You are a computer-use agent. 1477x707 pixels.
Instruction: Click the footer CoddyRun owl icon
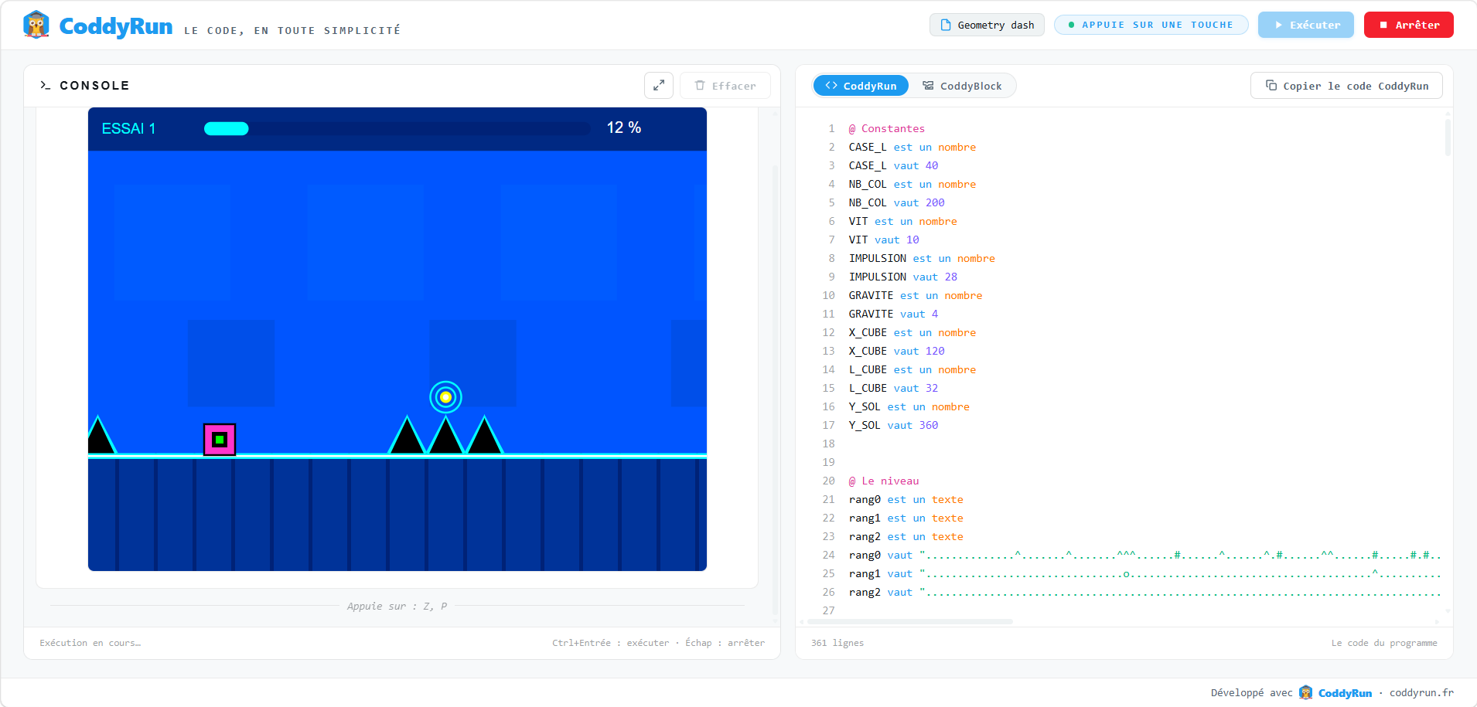coord(1306,692)
